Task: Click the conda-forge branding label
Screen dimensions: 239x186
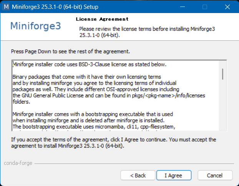Action: coord(18,163)
